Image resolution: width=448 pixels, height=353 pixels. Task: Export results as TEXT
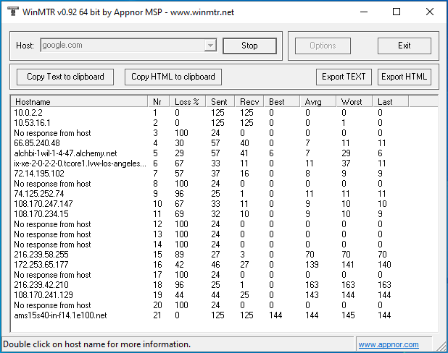[x=344, y=77]
